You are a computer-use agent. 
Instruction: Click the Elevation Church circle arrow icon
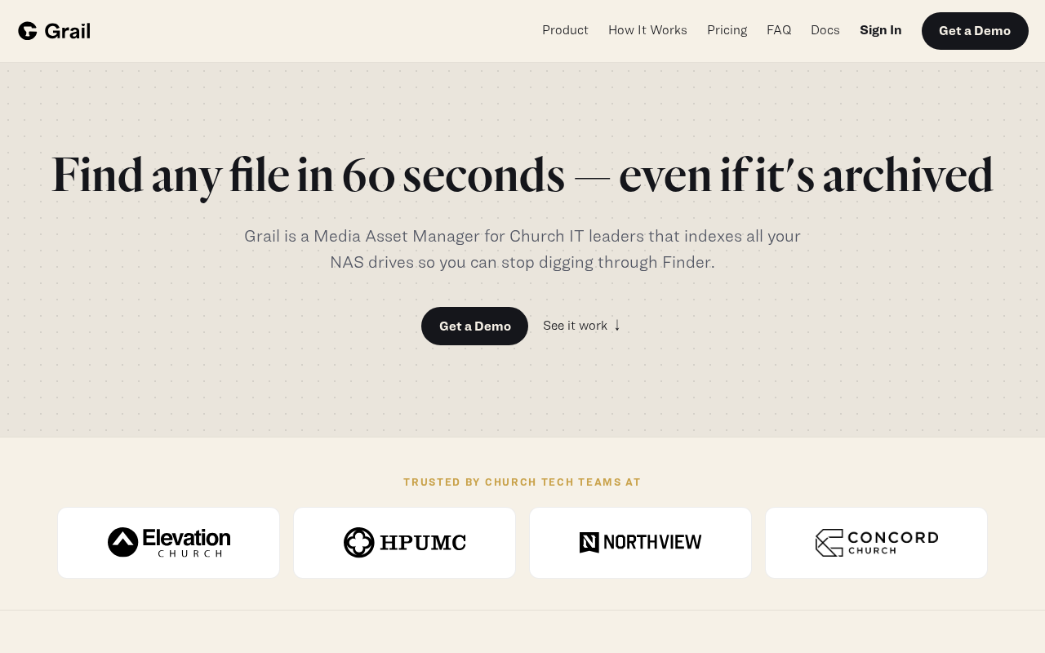122,542
